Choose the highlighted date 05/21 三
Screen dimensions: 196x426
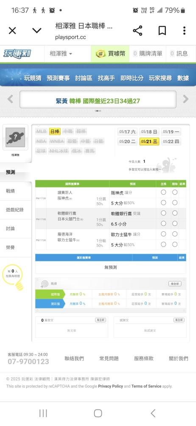149,141
